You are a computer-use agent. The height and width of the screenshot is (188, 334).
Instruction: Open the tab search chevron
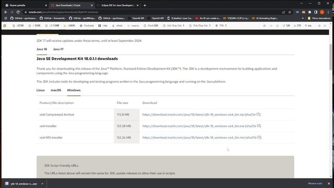coord(302,4)
